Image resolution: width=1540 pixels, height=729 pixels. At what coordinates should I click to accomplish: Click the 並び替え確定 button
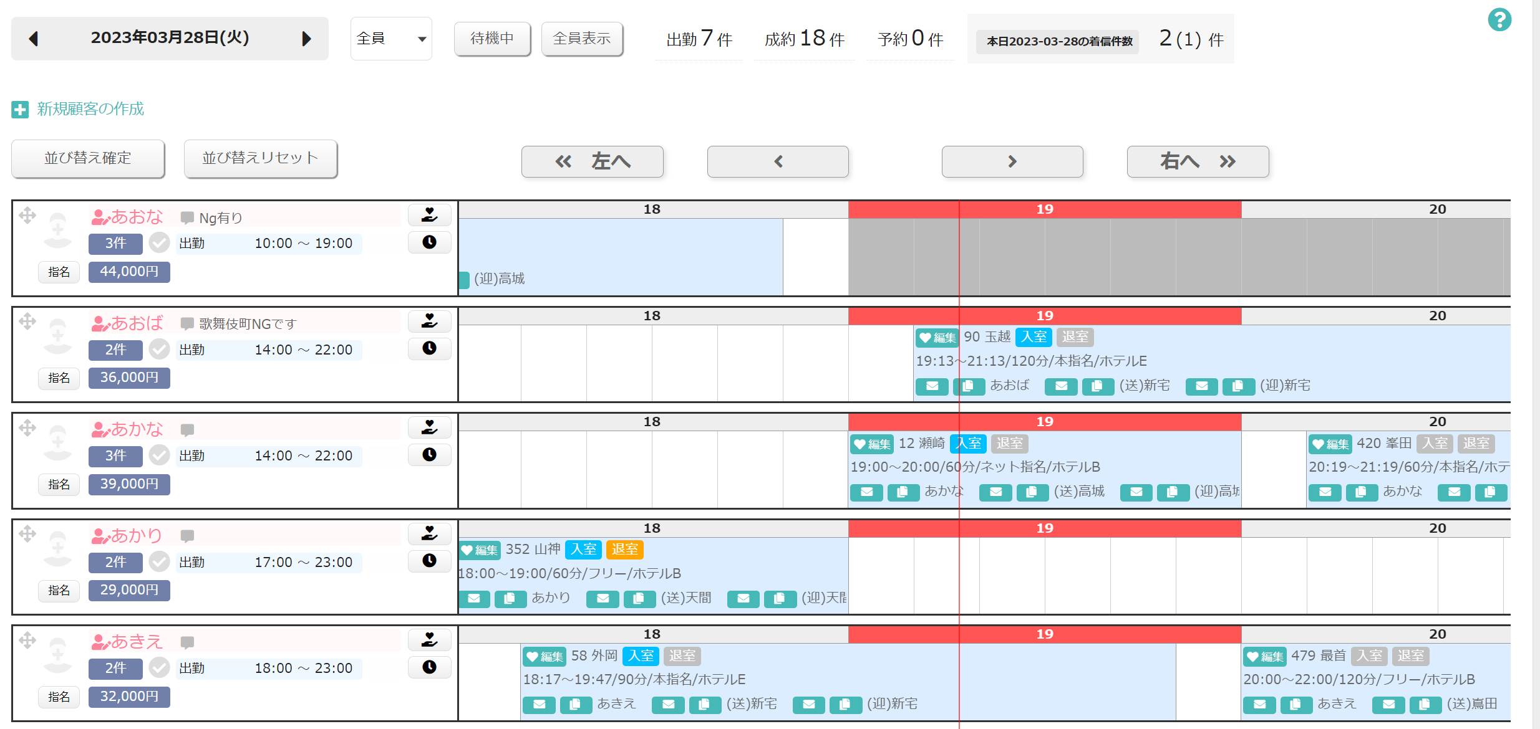pyautogui.click(x=88, y=158)
